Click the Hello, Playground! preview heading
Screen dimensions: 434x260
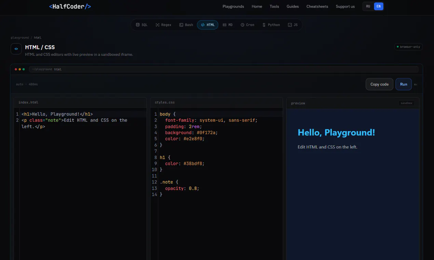pyautogui.click(x=336, y=133)
